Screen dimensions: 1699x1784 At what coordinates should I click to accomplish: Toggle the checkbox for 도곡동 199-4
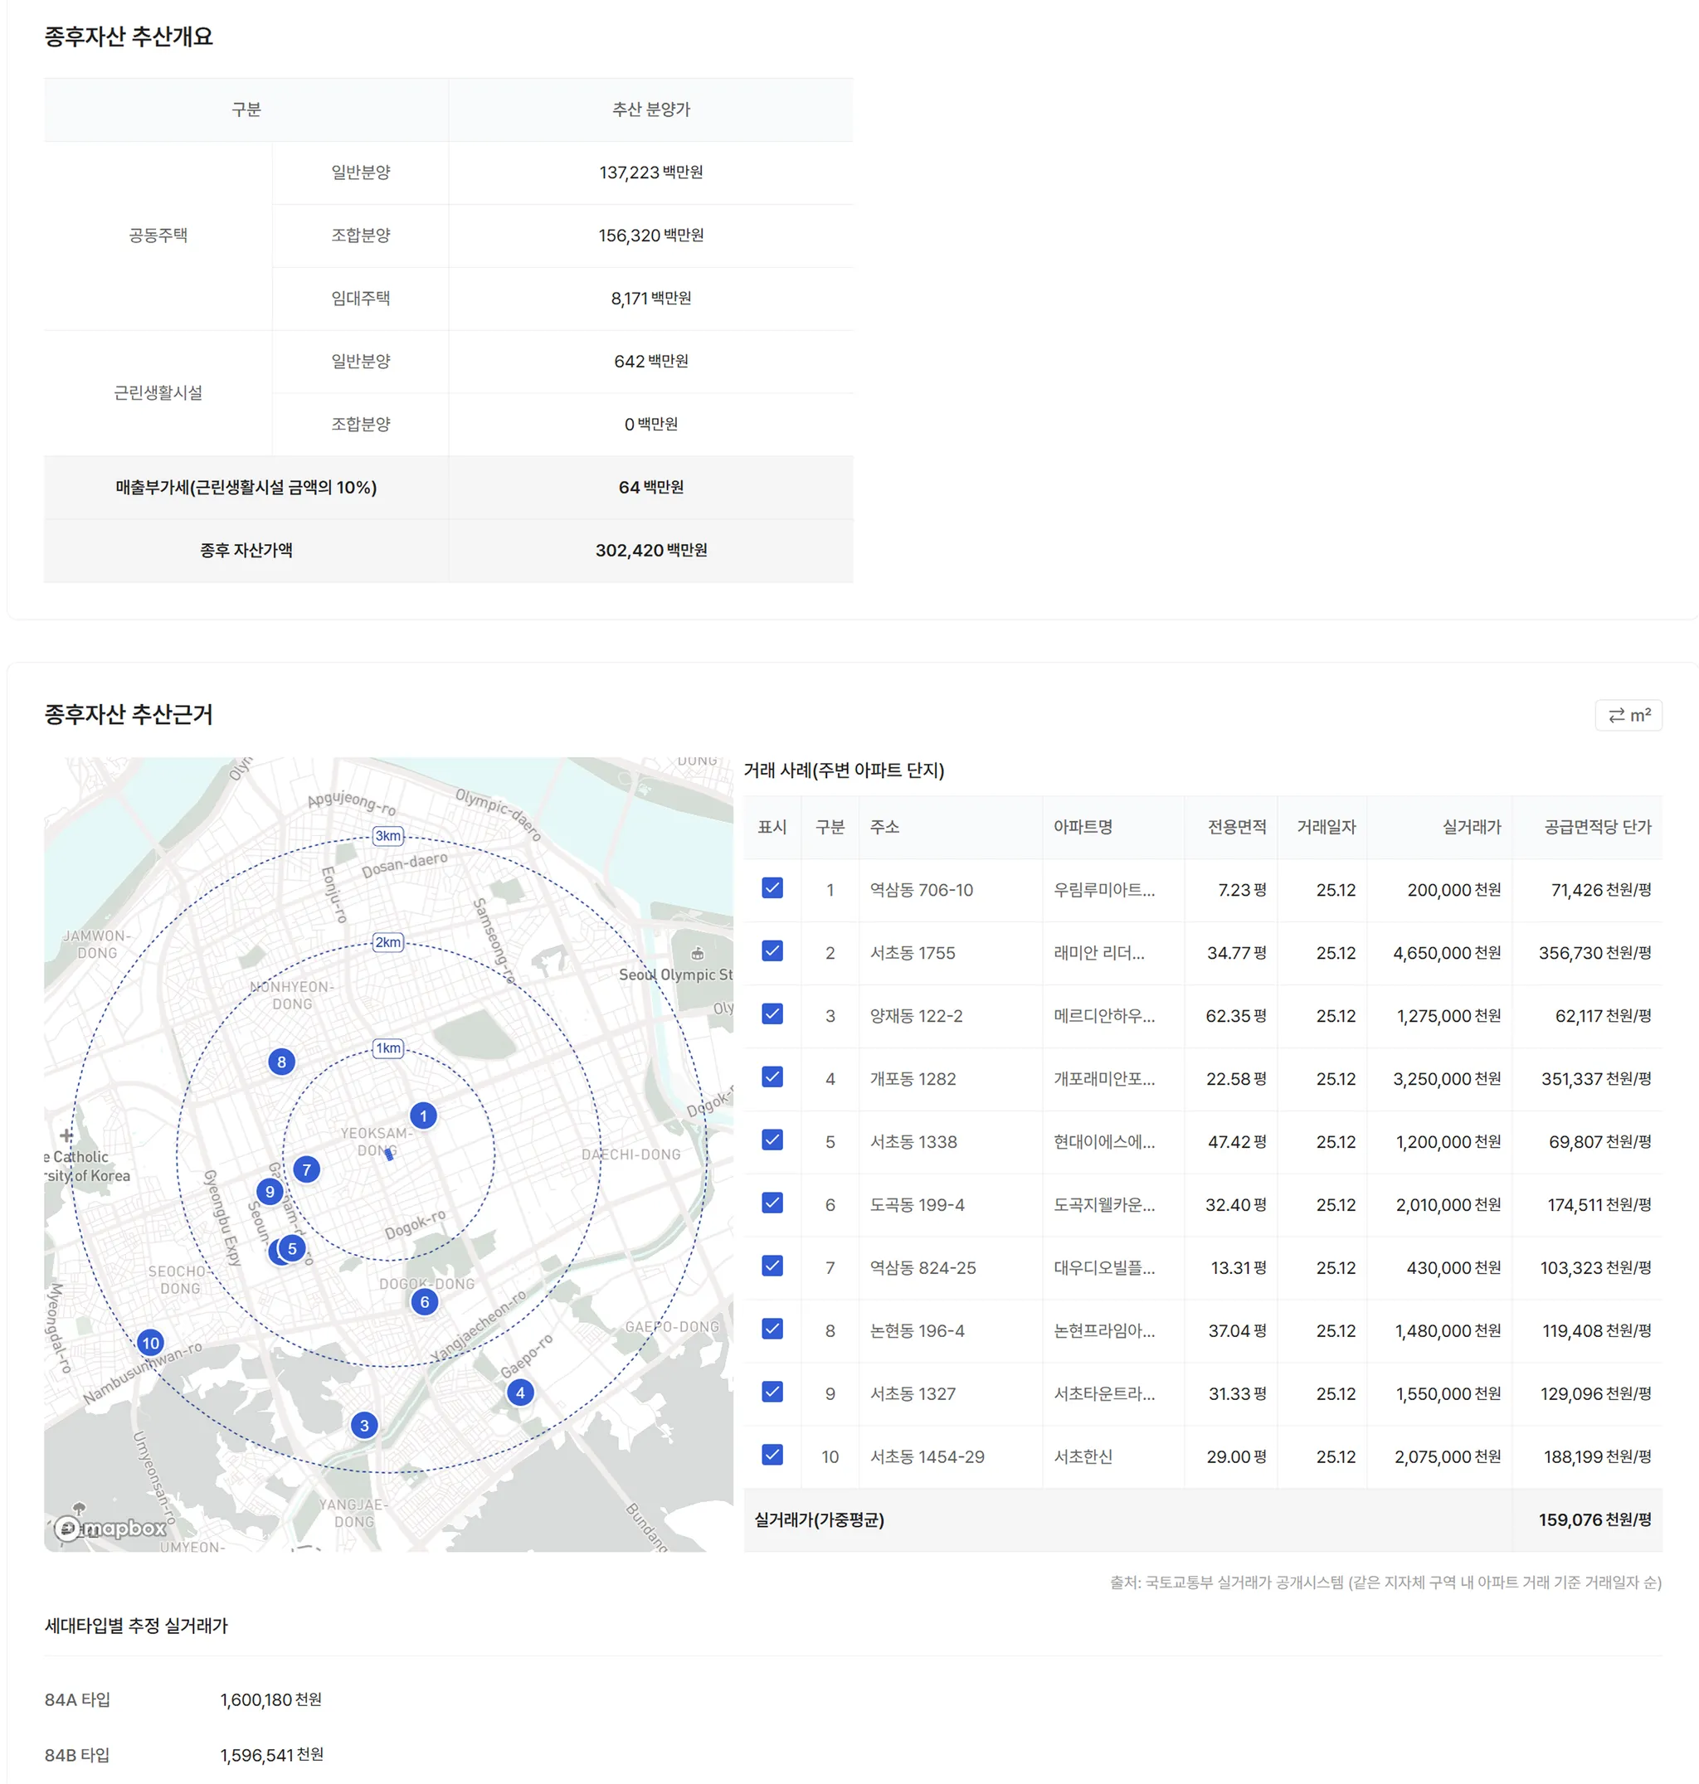point(772,1203)
